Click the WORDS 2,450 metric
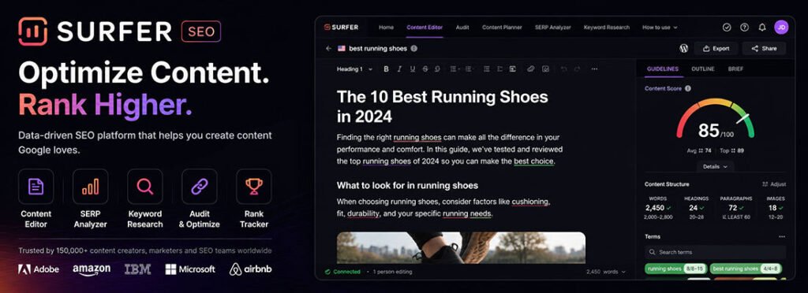Image resolution: width=808 pixels, height=293 pixels. pyautogui.click(x=658, y=208)
